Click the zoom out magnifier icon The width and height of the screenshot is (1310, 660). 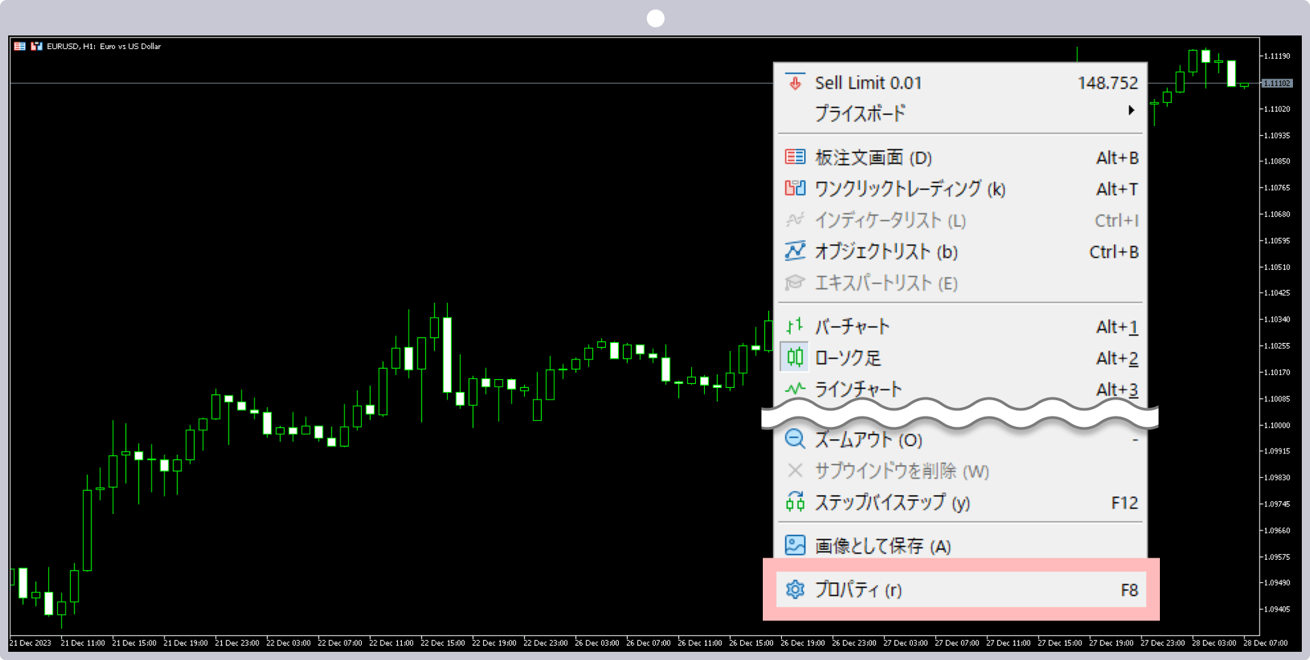pos(795,438)
